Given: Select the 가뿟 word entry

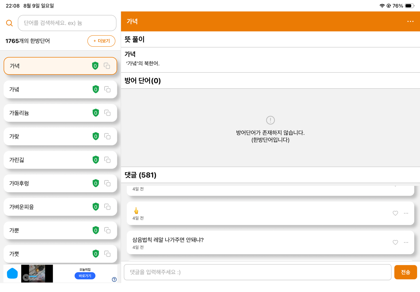Looking at the screenshot, I should pos(60,254).
